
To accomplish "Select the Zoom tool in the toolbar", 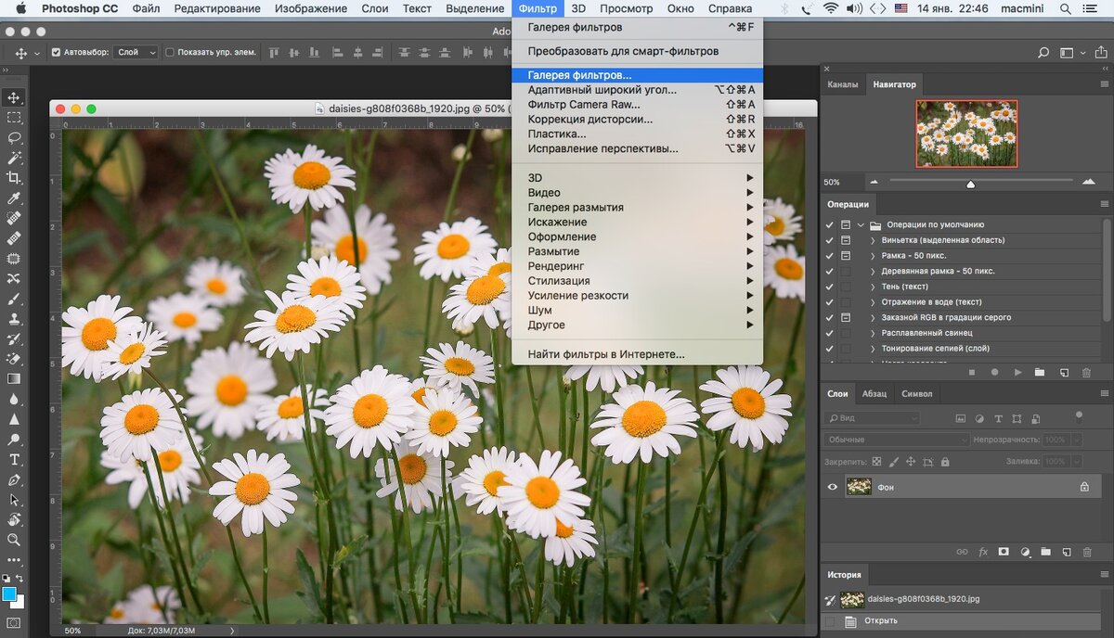I will click(x=14, y=540).
